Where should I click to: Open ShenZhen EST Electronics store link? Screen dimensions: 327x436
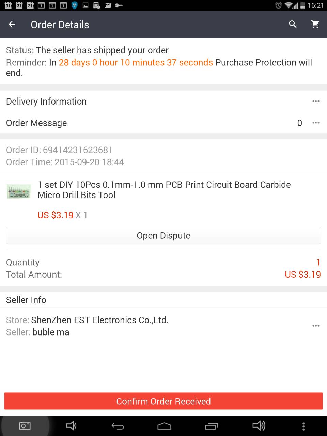point(100,320)
